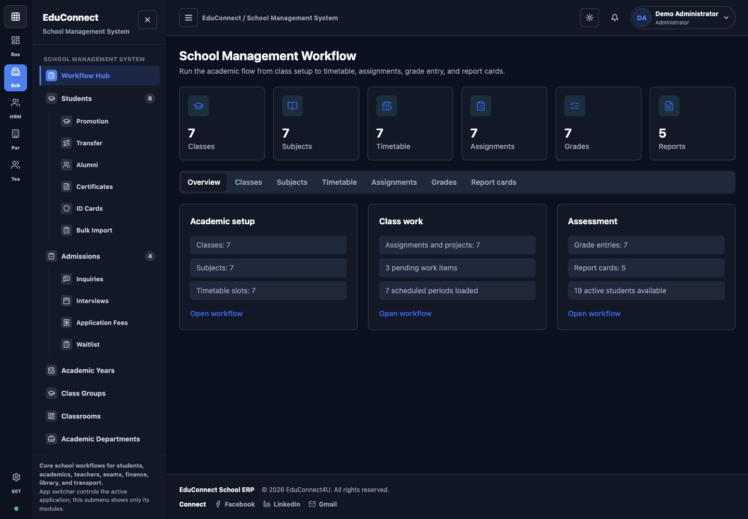Click the Transfer icon in sidebar
This screenshot has width=748, height=519.
66,143
